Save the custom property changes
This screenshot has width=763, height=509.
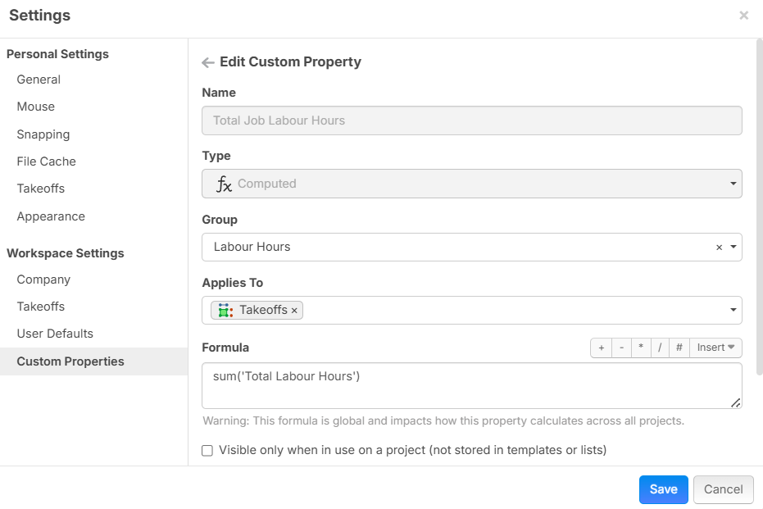tap(663, 489)
